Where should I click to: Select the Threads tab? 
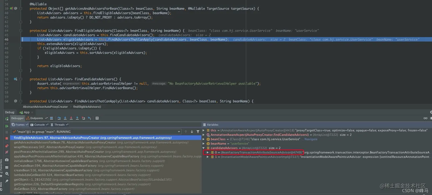point(59,125)
